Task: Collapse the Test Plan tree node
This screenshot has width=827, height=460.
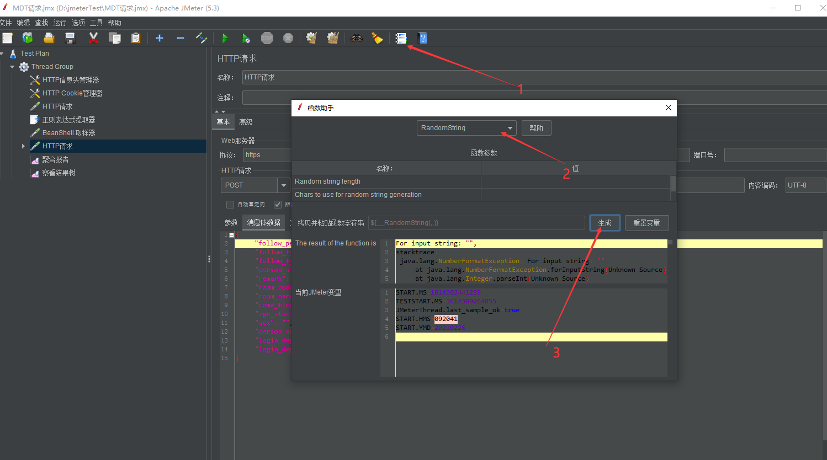Action: (2, 54)
